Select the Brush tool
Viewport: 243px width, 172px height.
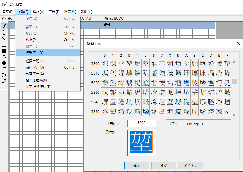click(4, 32)
